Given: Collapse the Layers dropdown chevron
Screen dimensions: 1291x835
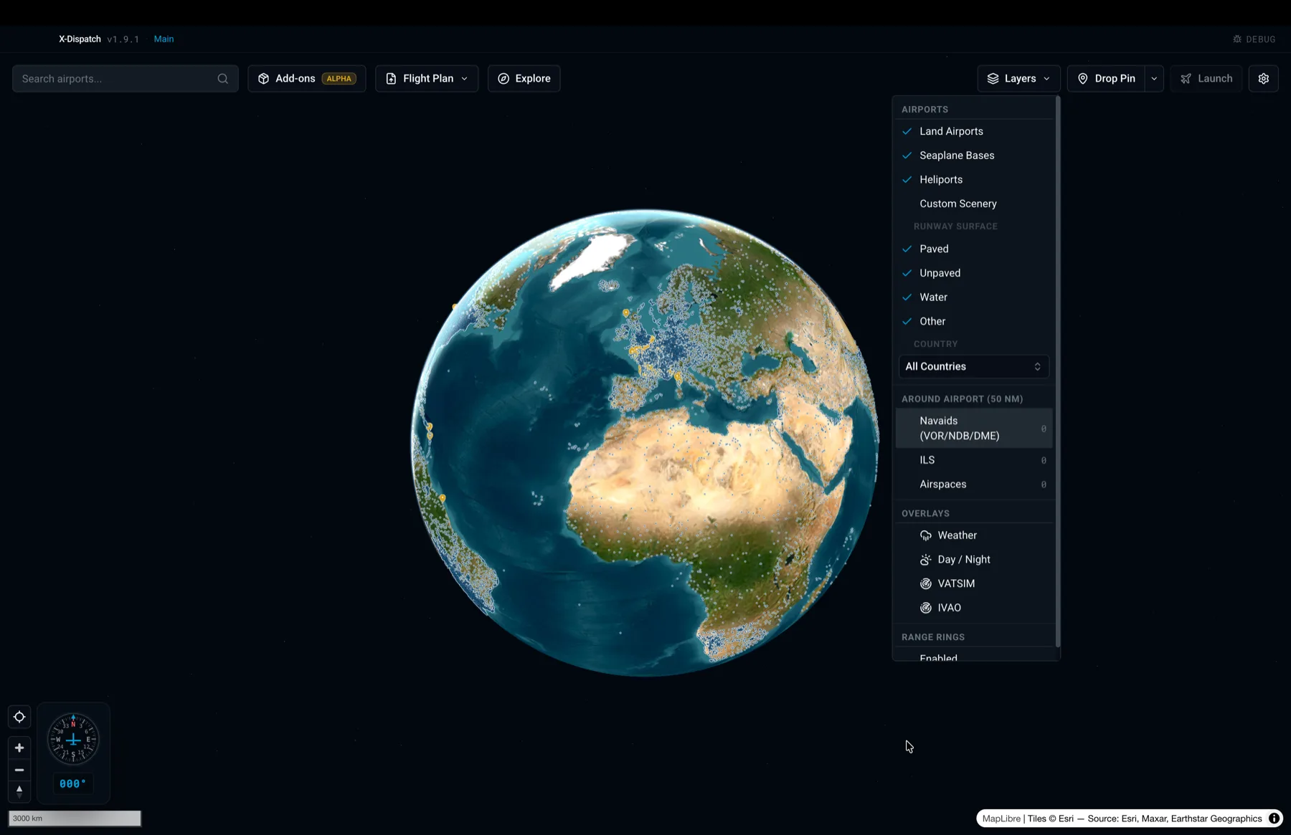Looking at the screenshot, I should [x=1046, y=79].
